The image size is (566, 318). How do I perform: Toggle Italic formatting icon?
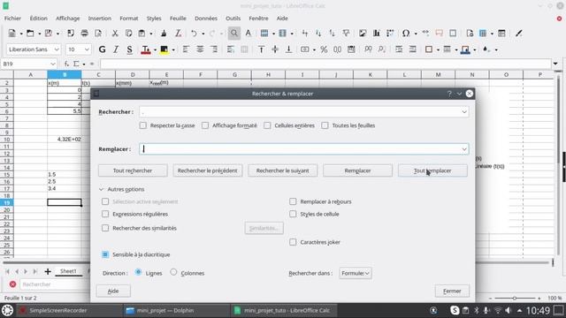(x=116, y=49)
